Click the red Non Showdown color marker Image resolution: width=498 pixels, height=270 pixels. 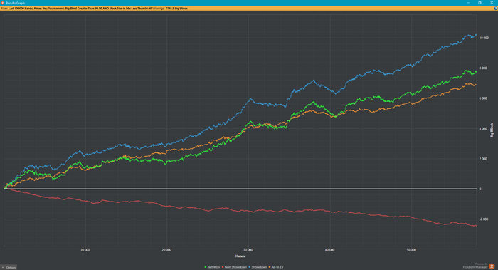pos(223,267)
